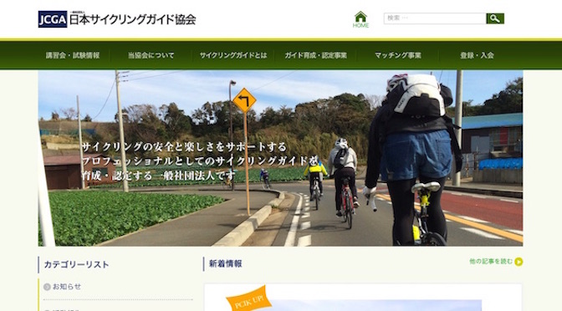Open the 講習会・試験情報 menu
Screen dimensions: 562x311
click(73, 55)
